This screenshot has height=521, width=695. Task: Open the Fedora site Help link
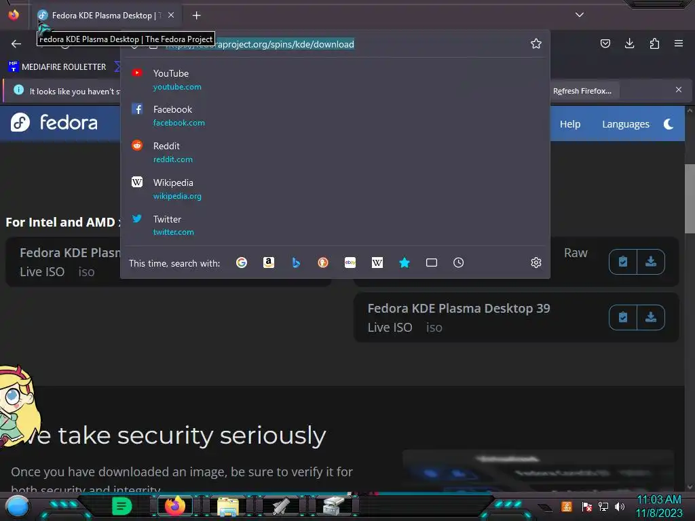coord(569,124)
